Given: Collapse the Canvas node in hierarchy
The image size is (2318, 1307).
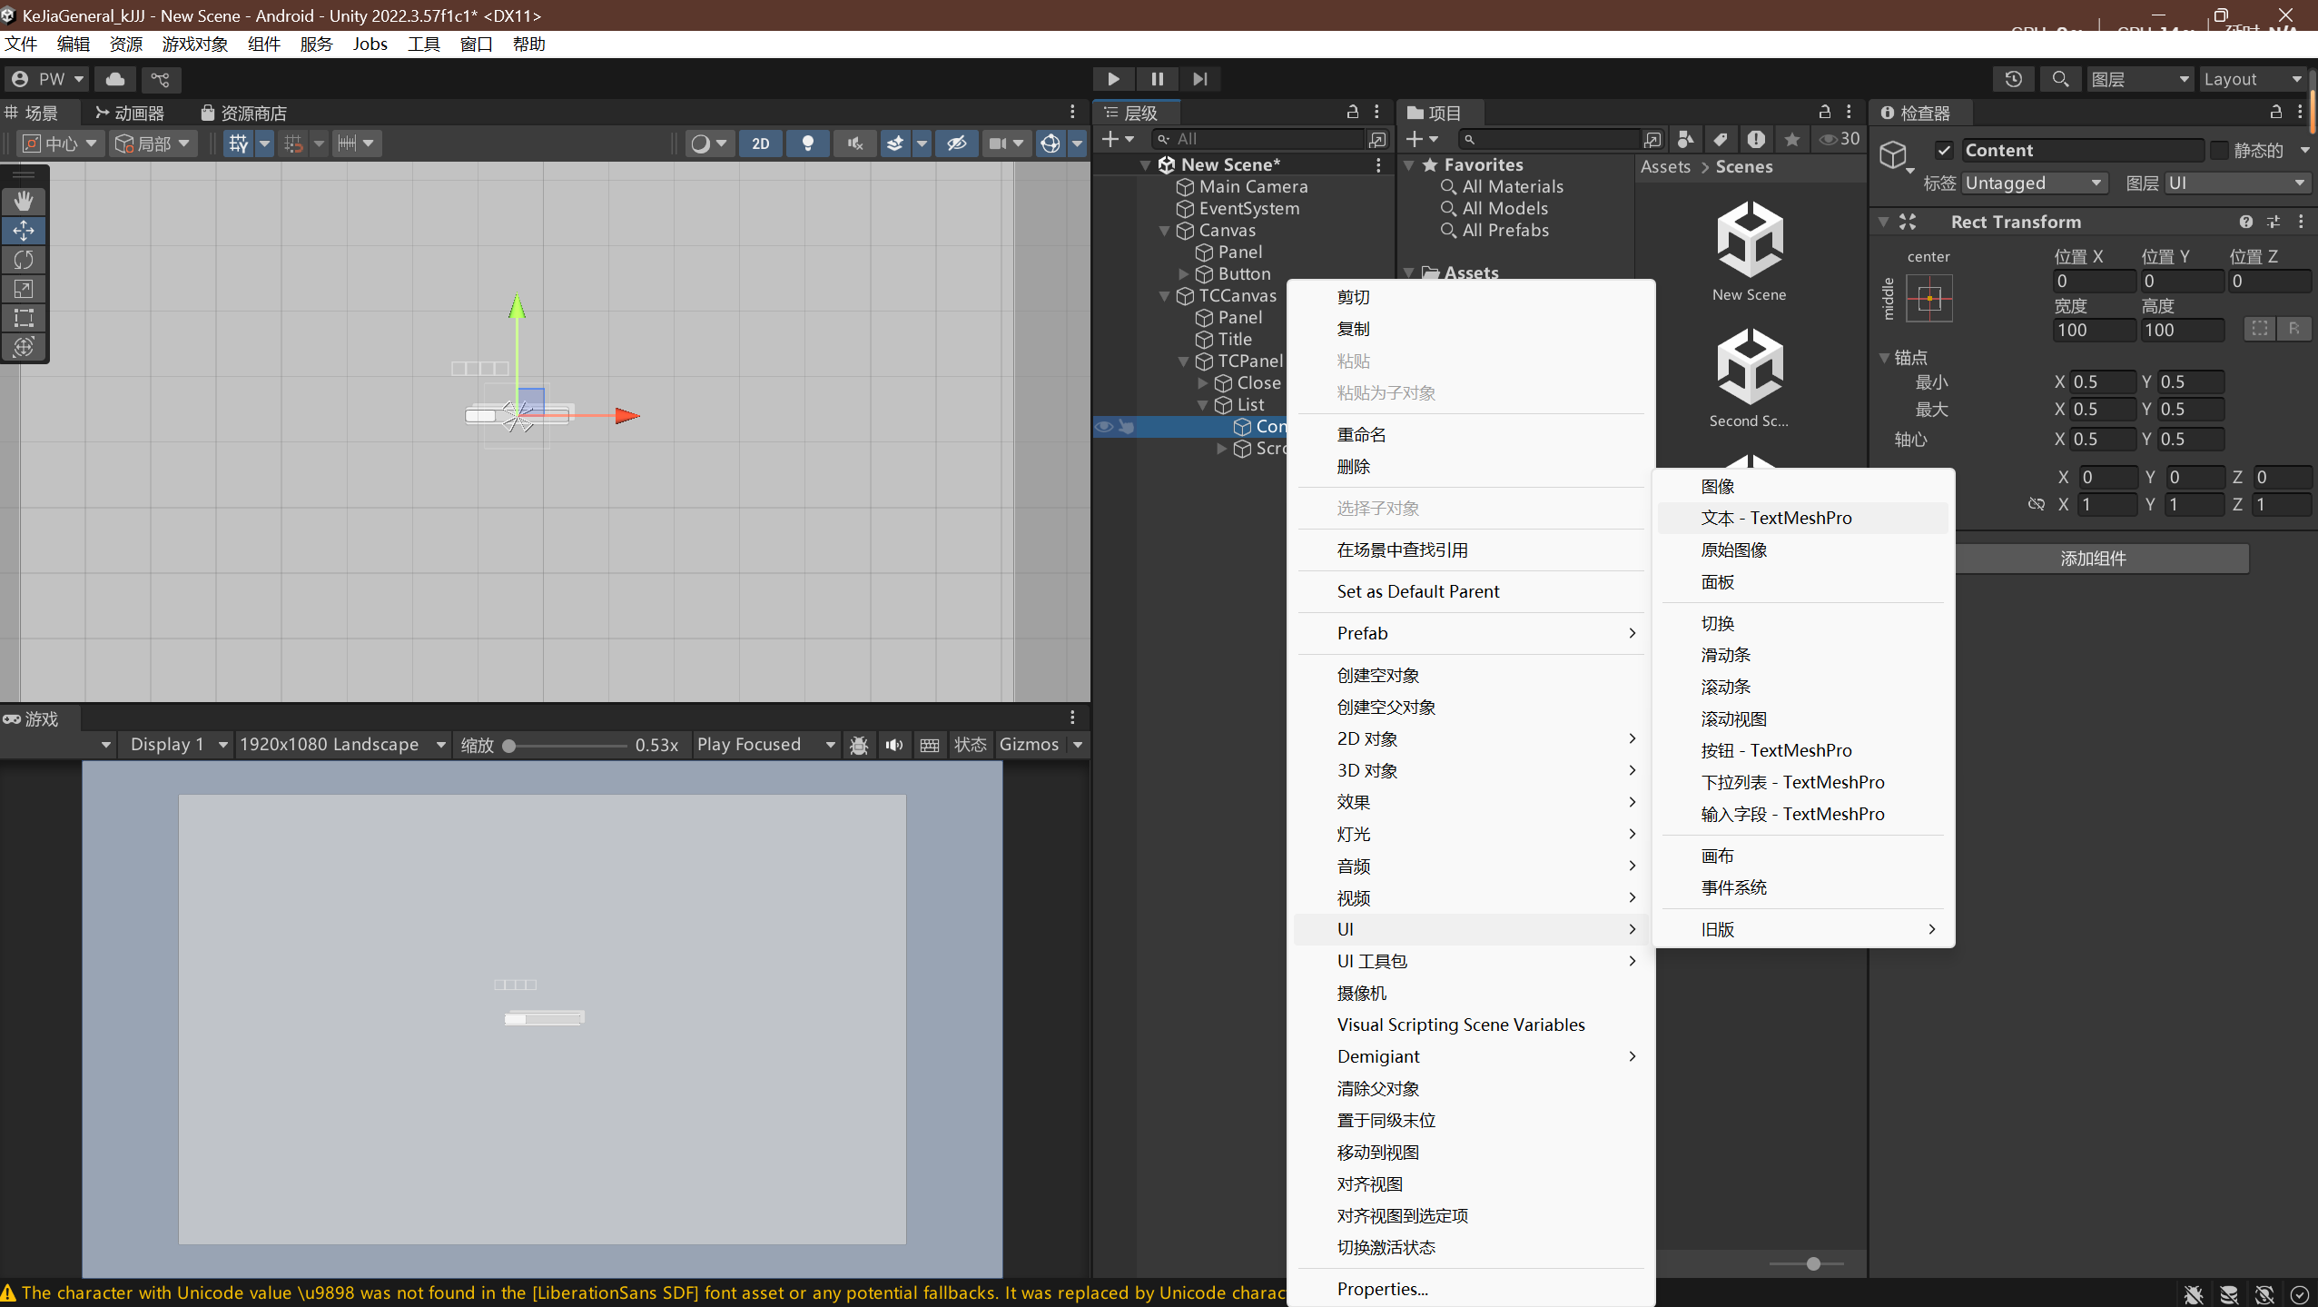Looking at the screenshot, I should [1165, 231].
